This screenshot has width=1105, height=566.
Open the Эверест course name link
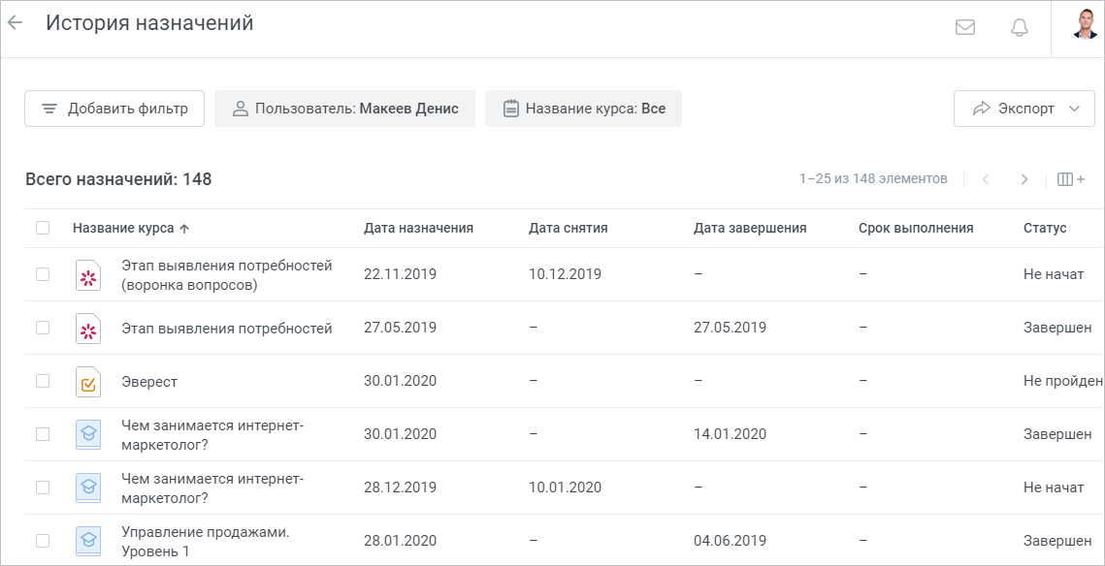tap(149, 382)
